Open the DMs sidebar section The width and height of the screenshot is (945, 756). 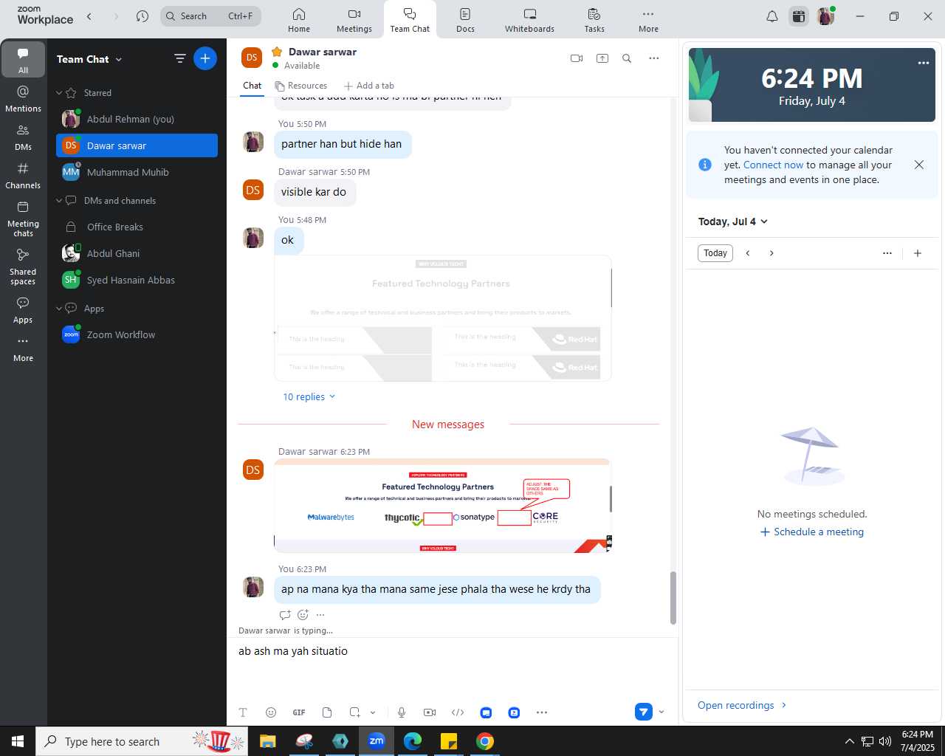pos(23,137)
